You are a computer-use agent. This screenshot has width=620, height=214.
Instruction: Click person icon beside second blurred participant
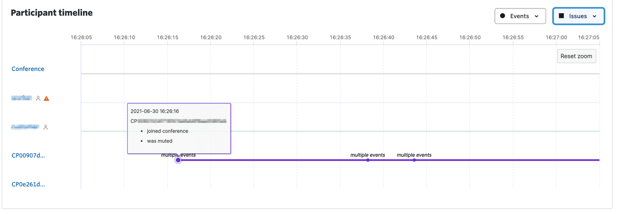[x=46, y=127]
